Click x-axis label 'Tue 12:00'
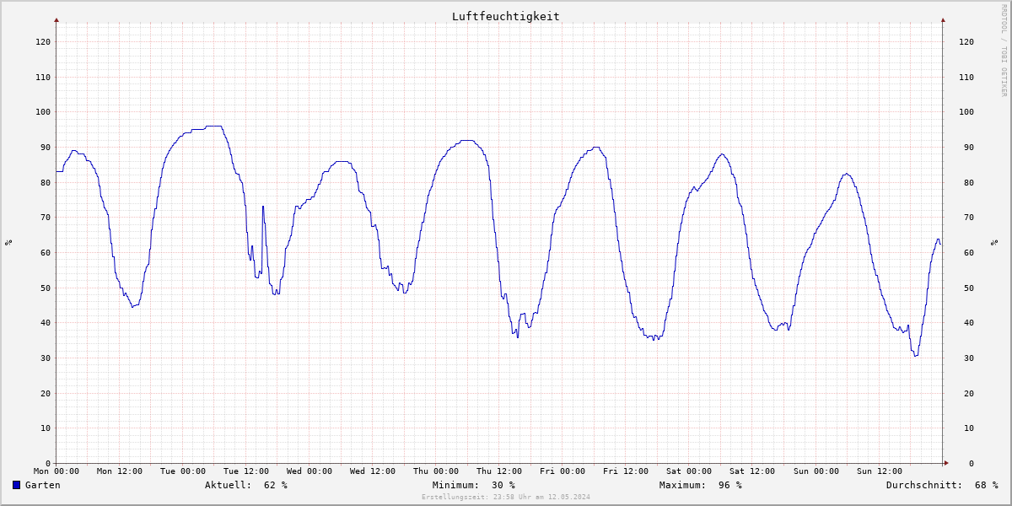The width and height of the screenshot is (1012, 506). pos(246,471)
